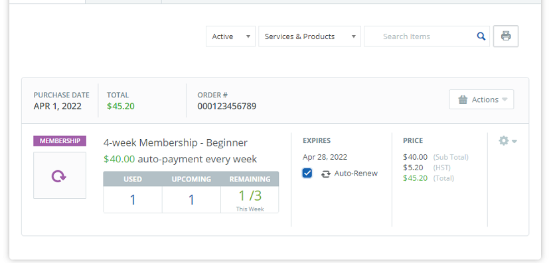Click the print icon button
This screenshot has height=263, width=551.
506,36
